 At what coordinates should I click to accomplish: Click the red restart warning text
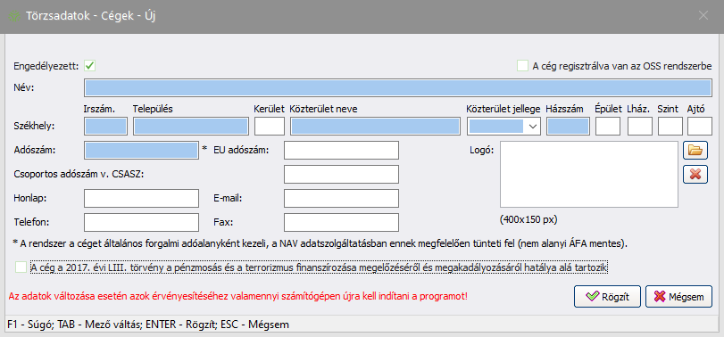[237, 296]
